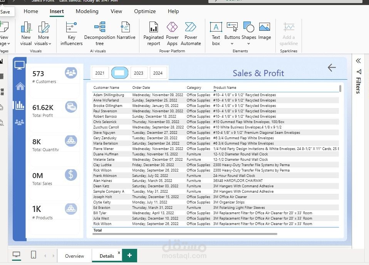Switch the year slicer to 2024

tap(158, 73)
